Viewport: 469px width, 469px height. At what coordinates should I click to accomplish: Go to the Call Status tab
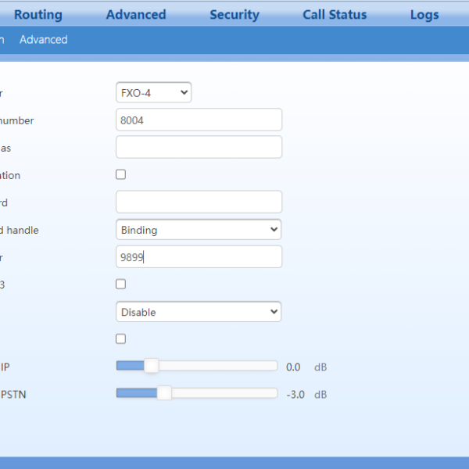tap(335, 15)
